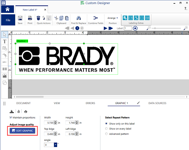This screenshot has height=150, width=189.
Task: Click first Labeling Extras database icon
Action: pos(125,18)
